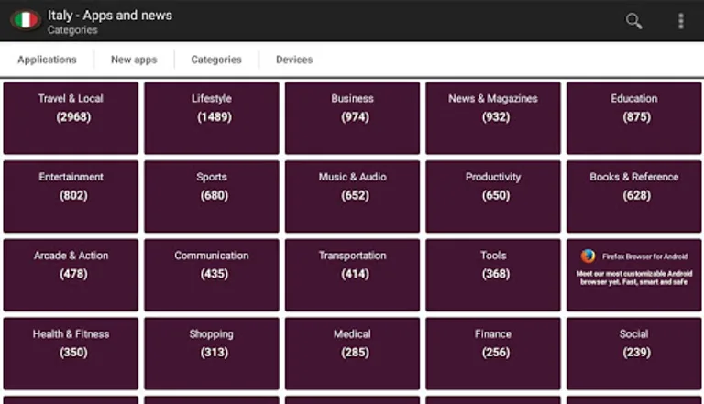Open the three-dot overflow menu
Screen dimensions: 704x404
[x=680, y=21]
